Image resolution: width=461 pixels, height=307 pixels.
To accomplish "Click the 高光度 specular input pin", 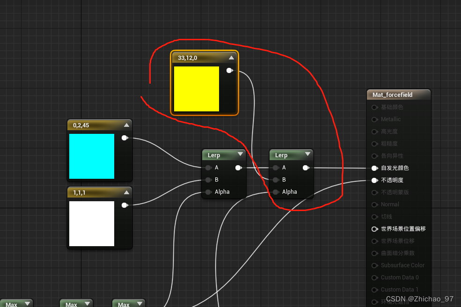I will click(374, 132).
